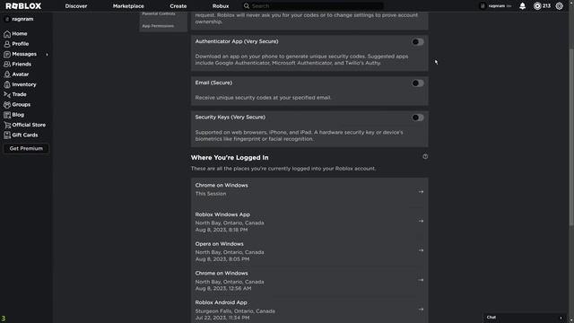Click the Gift Cards link text
The image size is (574, 323).
click(25, 135)
